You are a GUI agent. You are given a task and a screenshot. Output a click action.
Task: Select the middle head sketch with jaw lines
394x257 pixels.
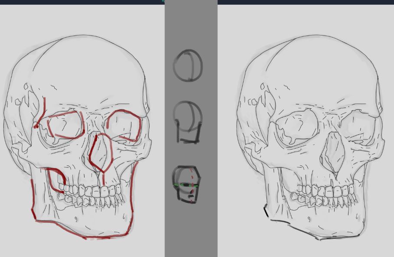(188, 122)
